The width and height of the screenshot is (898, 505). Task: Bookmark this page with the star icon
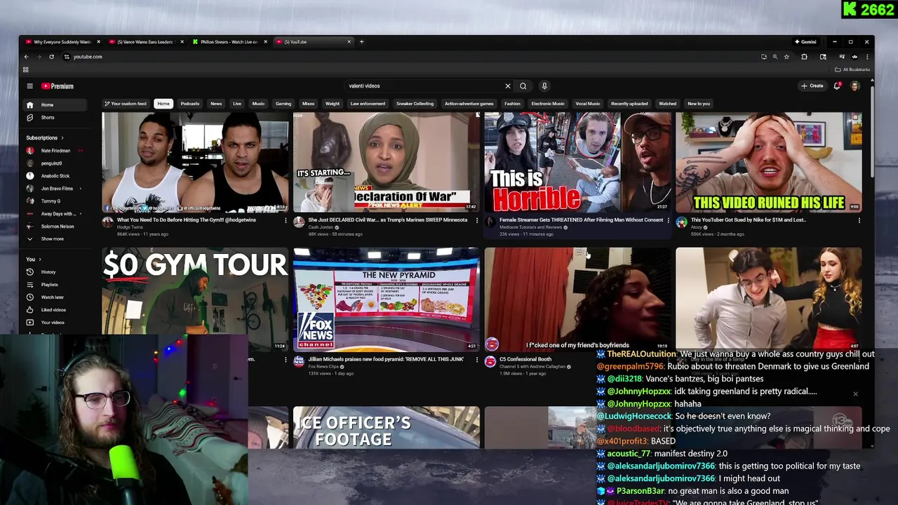point(786,57)
